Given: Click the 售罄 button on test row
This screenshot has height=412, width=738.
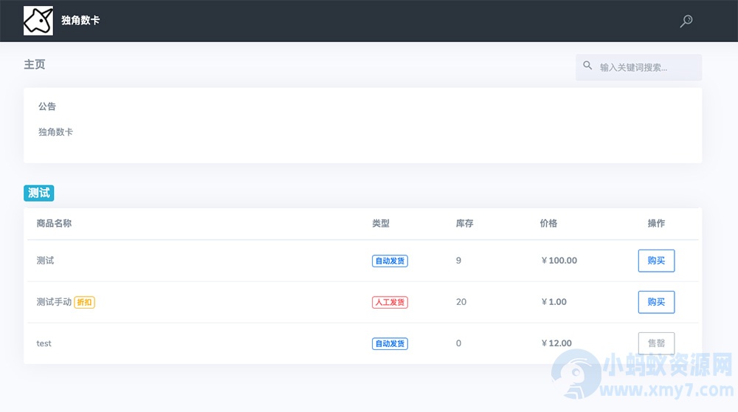Looking at the screenshot, I should [656, 343].
